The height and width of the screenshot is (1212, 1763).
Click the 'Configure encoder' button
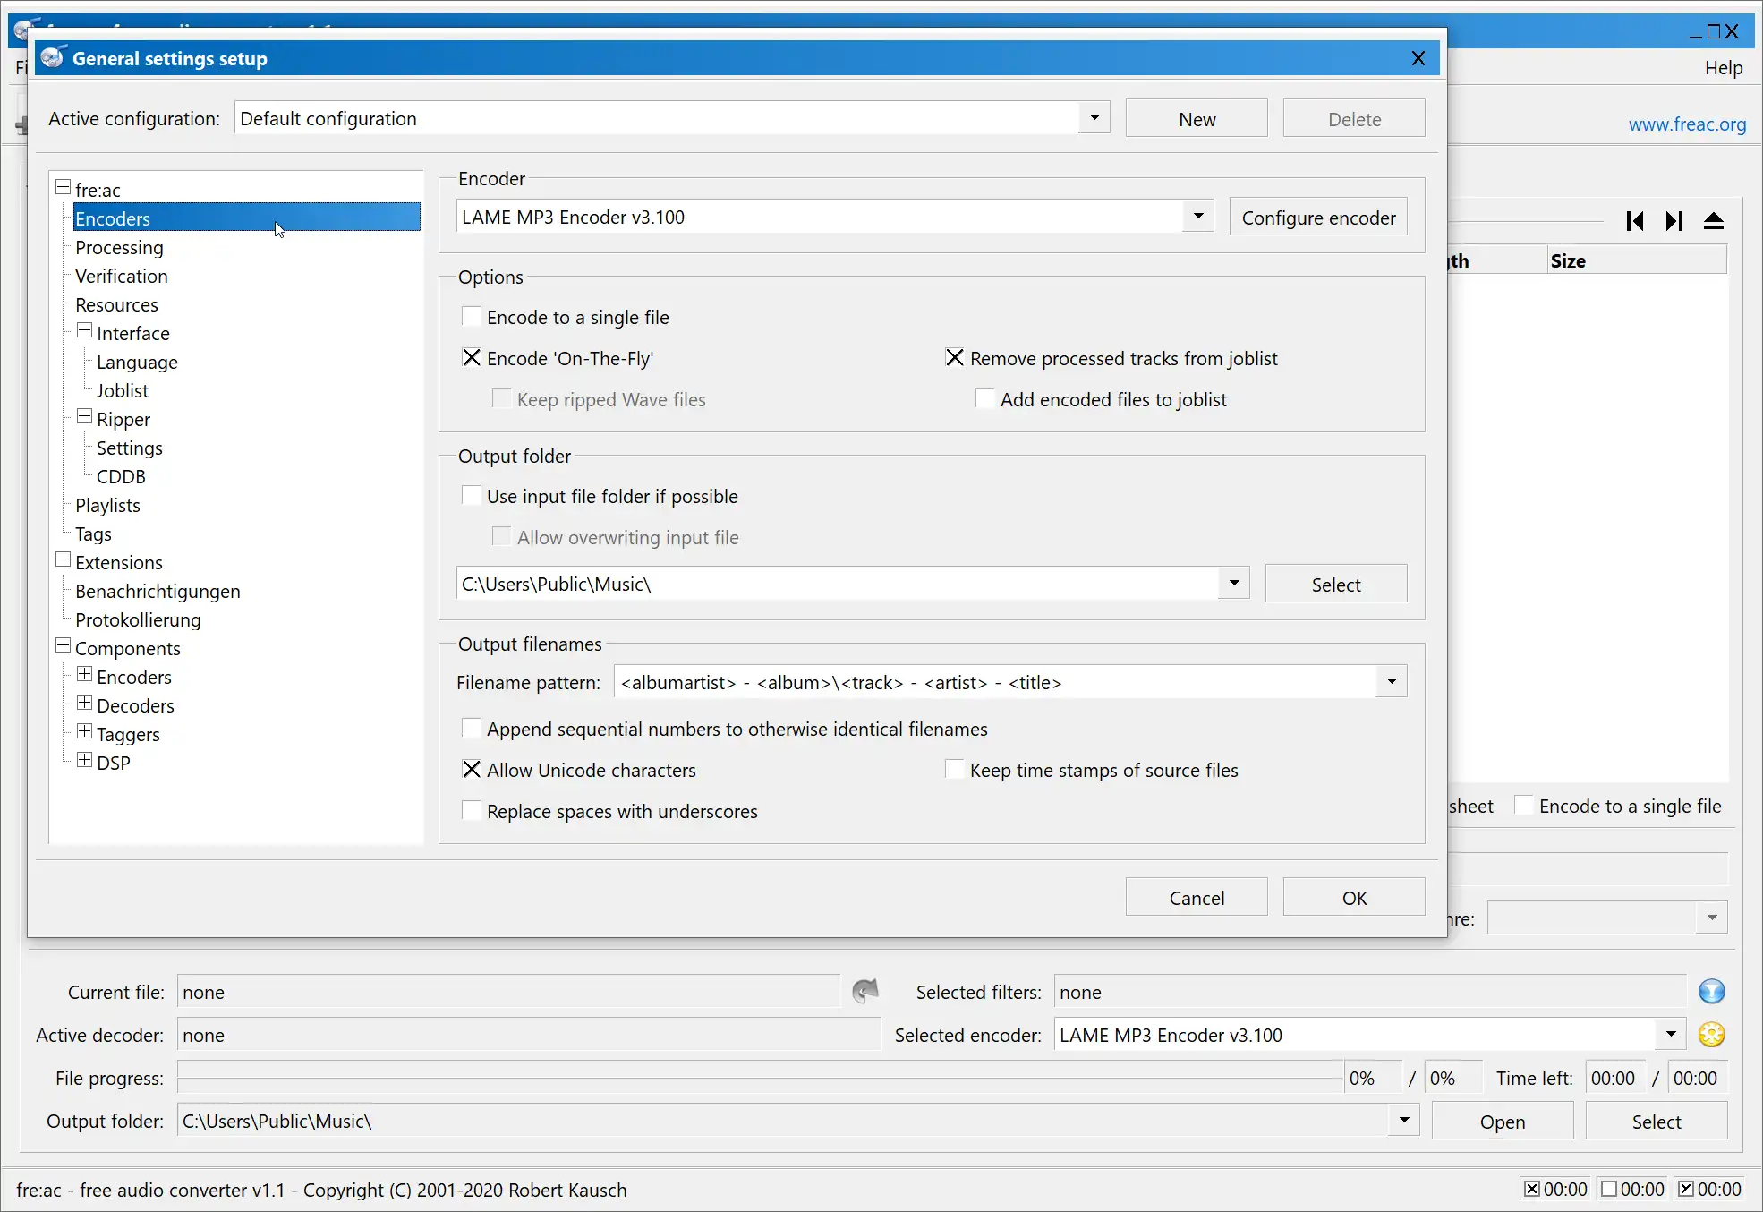pos(1318,218)
